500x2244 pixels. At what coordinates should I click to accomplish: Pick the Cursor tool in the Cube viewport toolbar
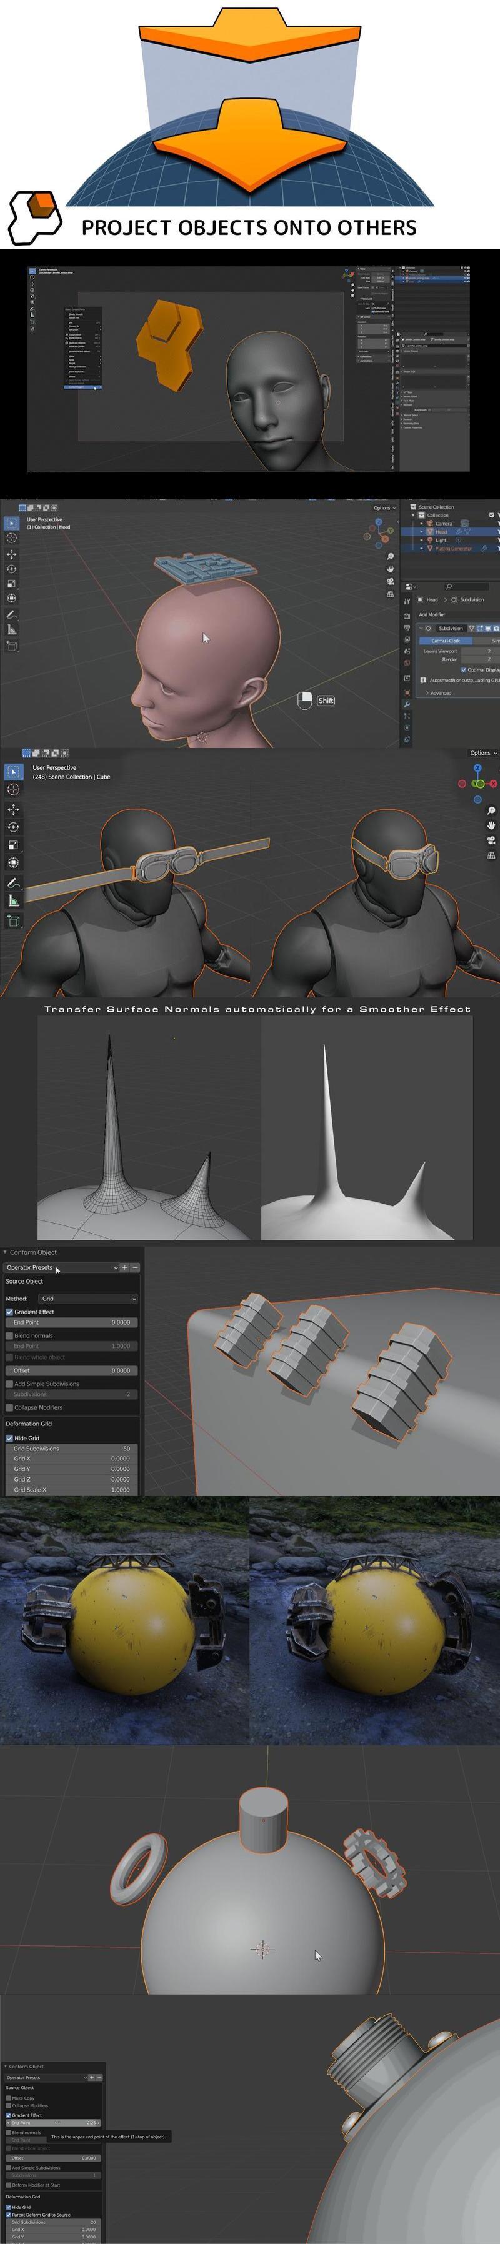pos(13,789)
